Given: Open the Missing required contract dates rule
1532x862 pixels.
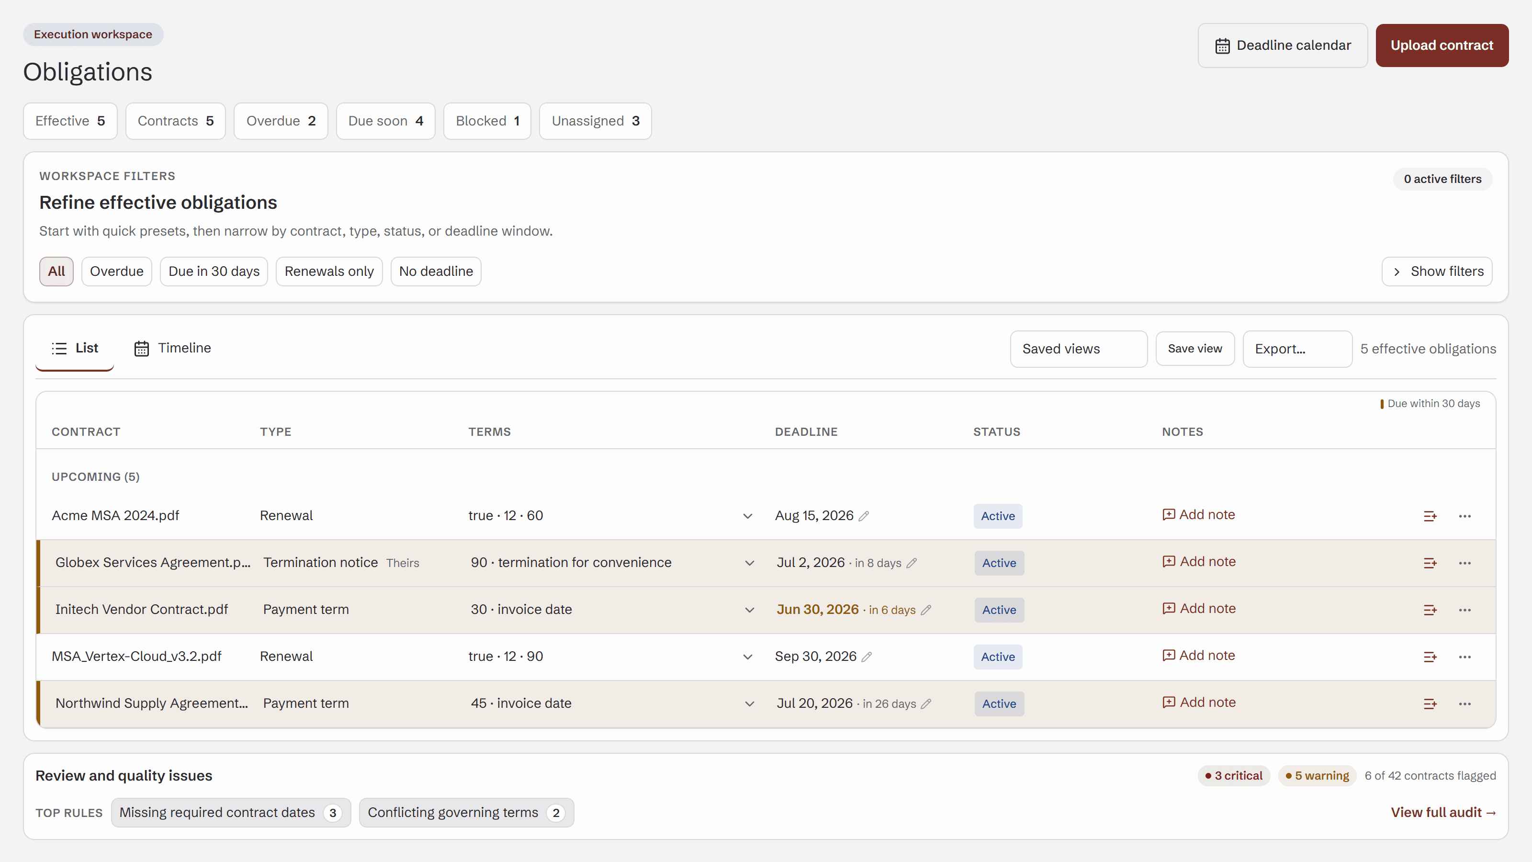Looking at the screenshot, I should tap(231, 813).
